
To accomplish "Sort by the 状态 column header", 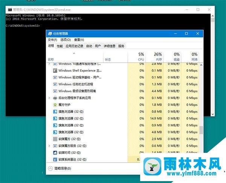I will click(116, 57).
